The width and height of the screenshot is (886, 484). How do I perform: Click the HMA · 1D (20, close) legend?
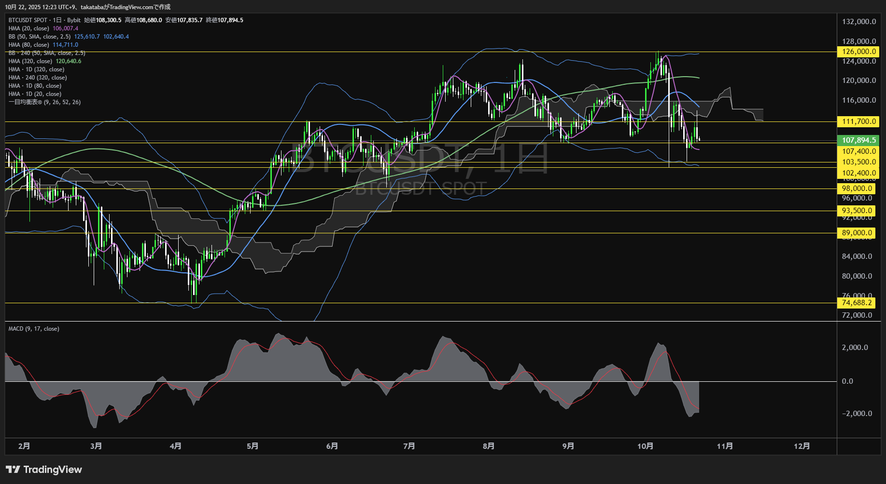coord(35,94)
